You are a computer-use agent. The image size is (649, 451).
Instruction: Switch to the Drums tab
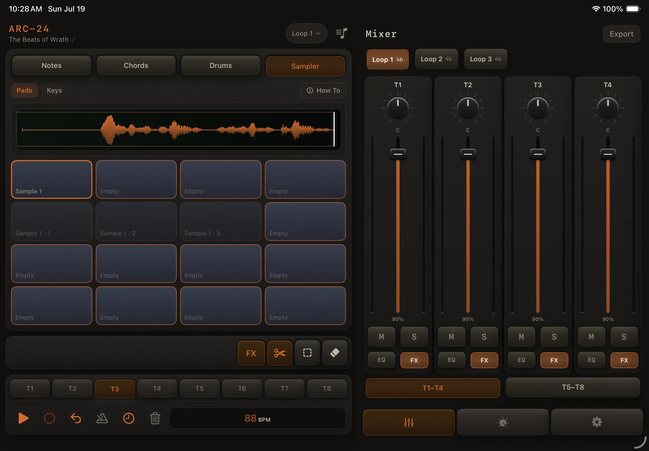pyautogui.click(x=221, y=65)
